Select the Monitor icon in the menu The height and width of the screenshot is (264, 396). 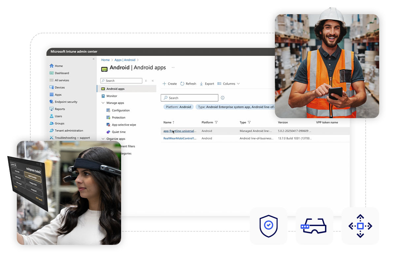pos(103,96)
